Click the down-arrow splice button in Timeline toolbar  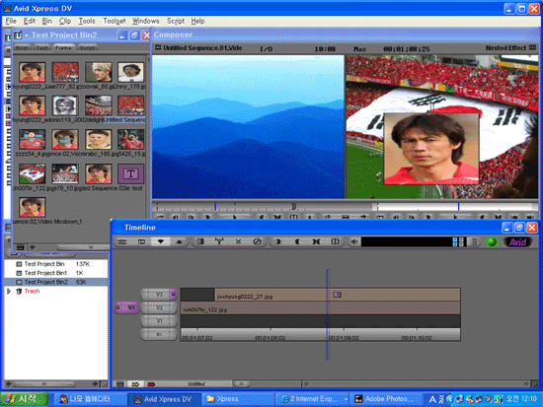(x=160, y=241)
